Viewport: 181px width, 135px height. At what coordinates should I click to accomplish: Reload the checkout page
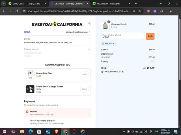pyautogui.click(x=17, y=11)
